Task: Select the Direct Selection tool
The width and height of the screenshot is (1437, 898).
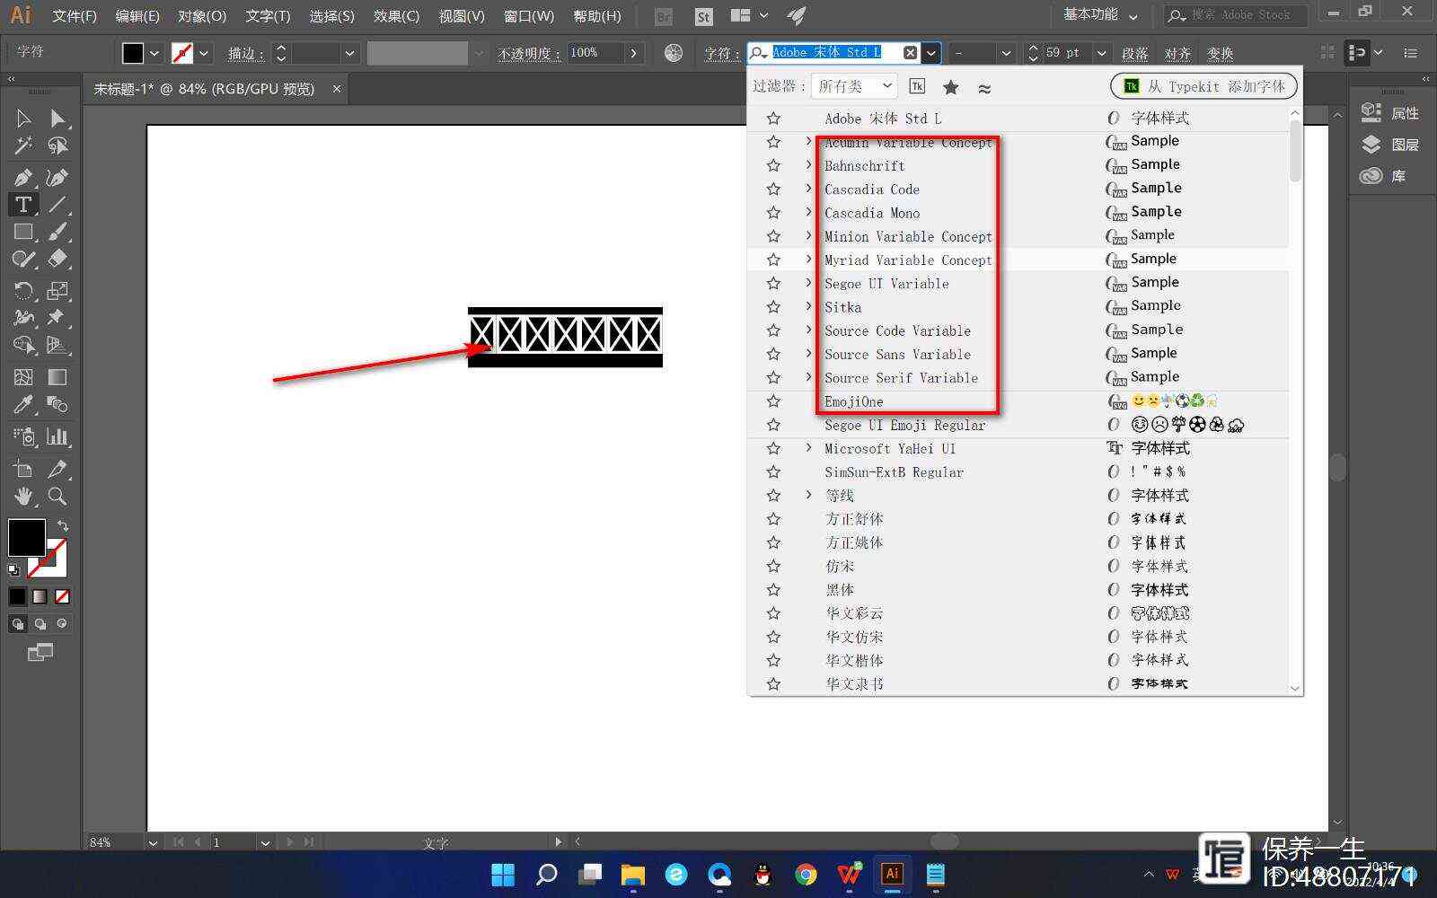Action: coord(57,119)
